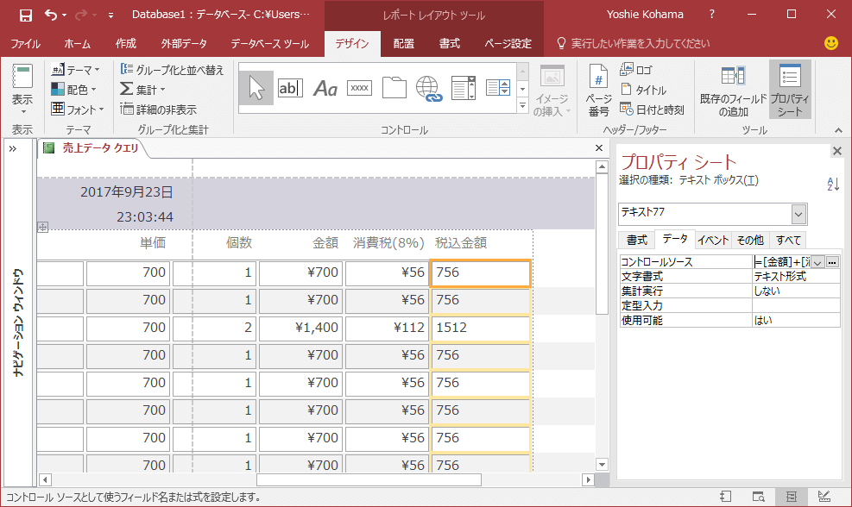Toggle the プロパティ シート button
The width and height of the screenshot is (852, 507).
click(x=790, y=90)
